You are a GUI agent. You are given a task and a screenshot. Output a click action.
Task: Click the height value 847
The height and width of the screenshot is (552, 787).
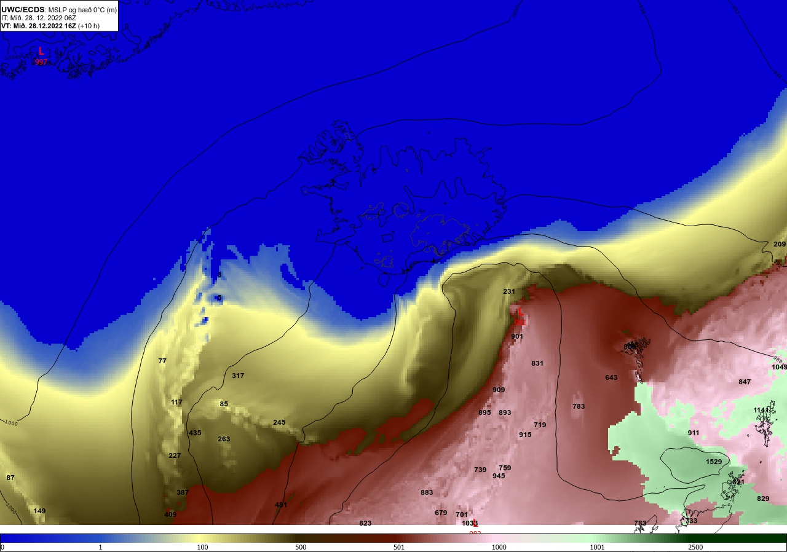point(745,382)
